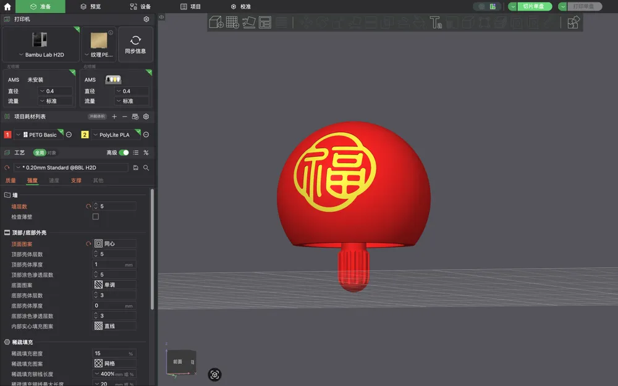Open the object settings list icon
618x386 pixels.
coord(135,153)
